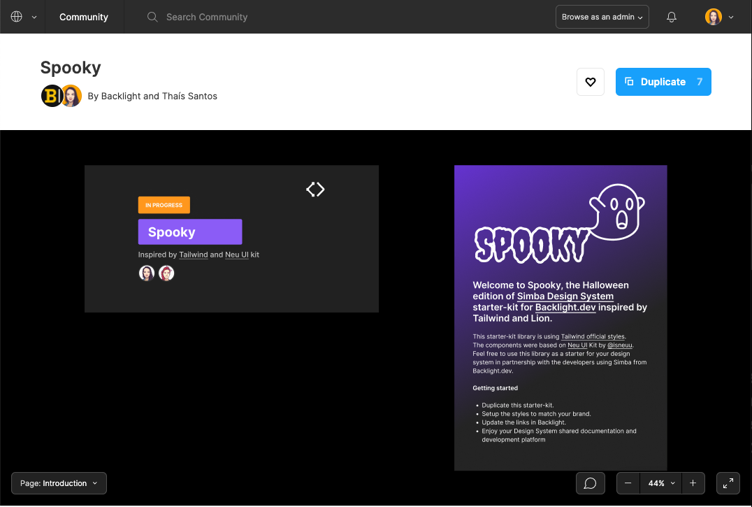
Task: Click the magnifying glass search icon
Action: (152, 17)
